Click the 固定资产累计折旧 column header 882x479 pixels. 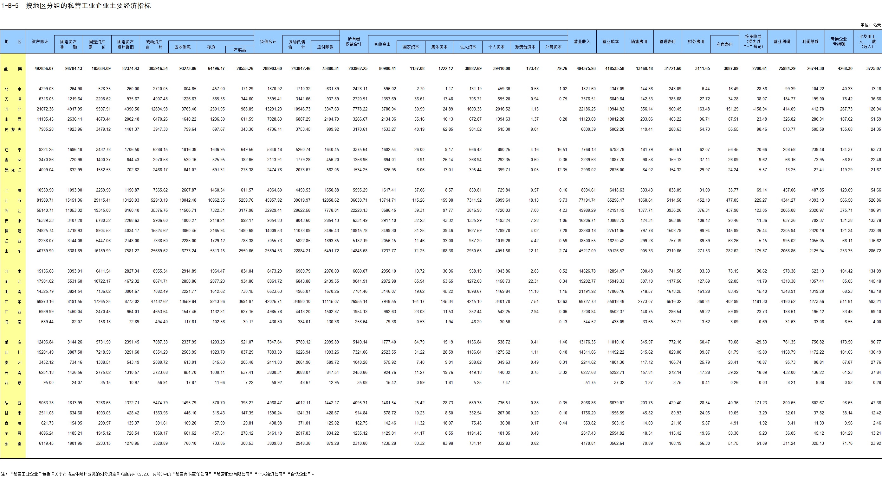(125, 44)
